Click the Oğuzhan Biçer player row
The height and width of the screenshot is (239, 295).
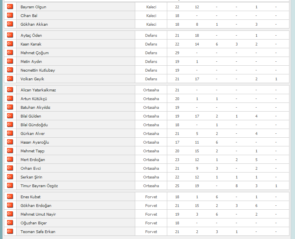pos(147,223)
